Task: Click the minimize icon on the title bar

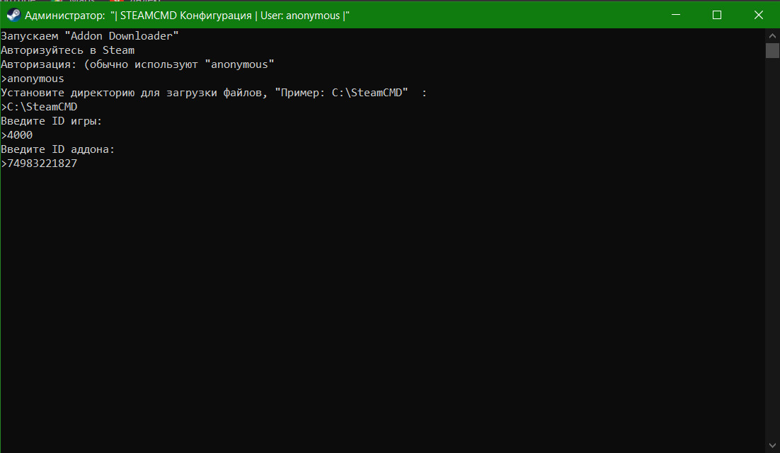Action: (x=675, y=14)
